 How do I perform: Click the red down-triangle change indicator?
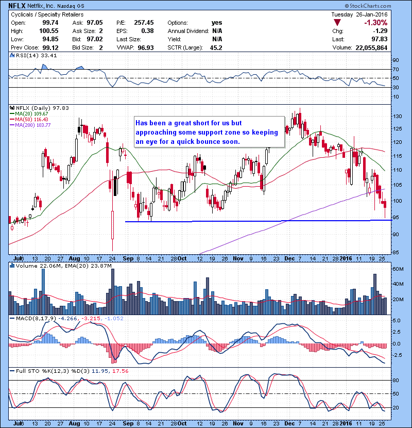tap(337, 23)
